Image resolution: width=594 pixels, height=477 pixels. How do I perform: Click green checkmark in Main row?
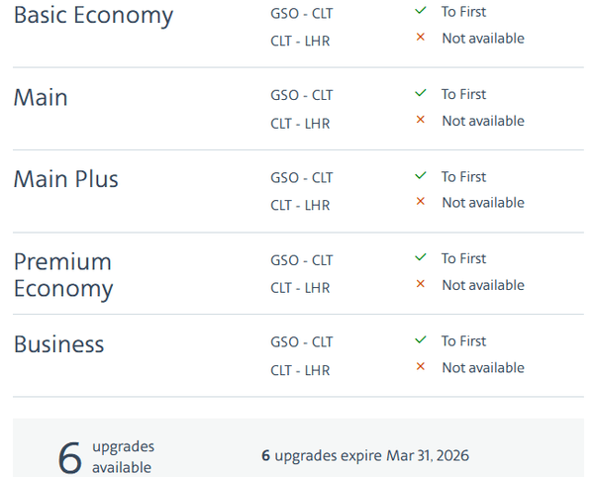point(421,94)
